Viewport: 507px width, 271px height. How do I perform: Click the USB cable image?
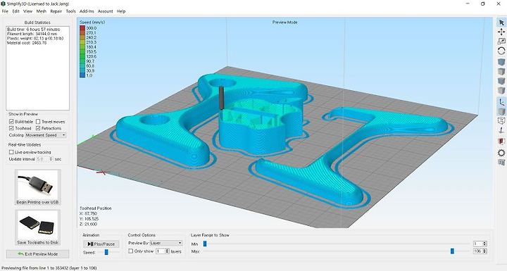coord(38,184)
